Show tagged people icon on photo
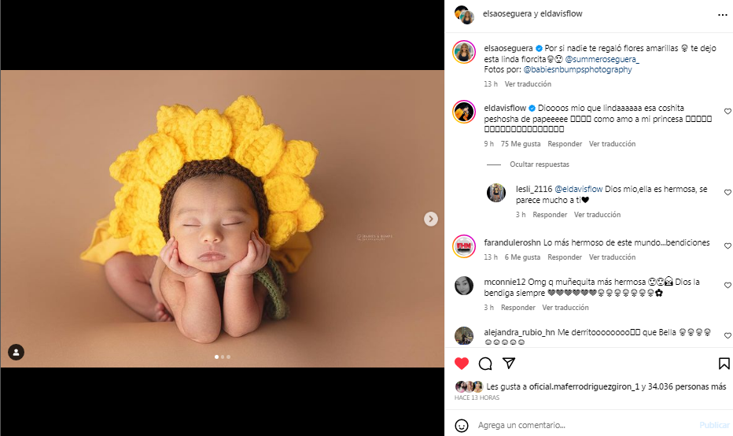The image size is (733, 436). [x=16, y=353]
